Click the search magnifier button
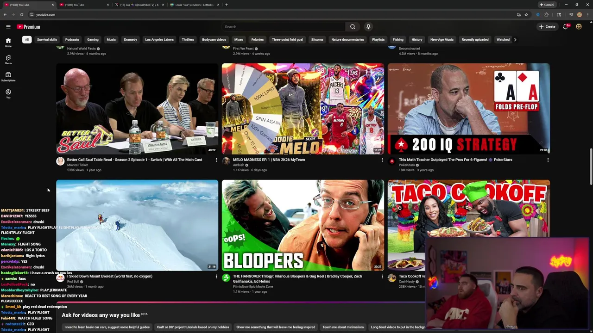Screen dimensions: 593x333 point(353,27)
